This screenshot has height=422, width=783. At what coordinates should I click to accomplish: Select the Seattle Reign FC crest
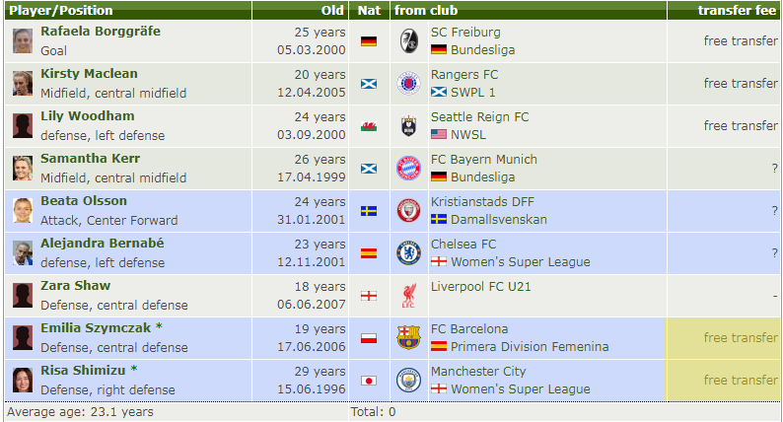(x=408, y=126)
